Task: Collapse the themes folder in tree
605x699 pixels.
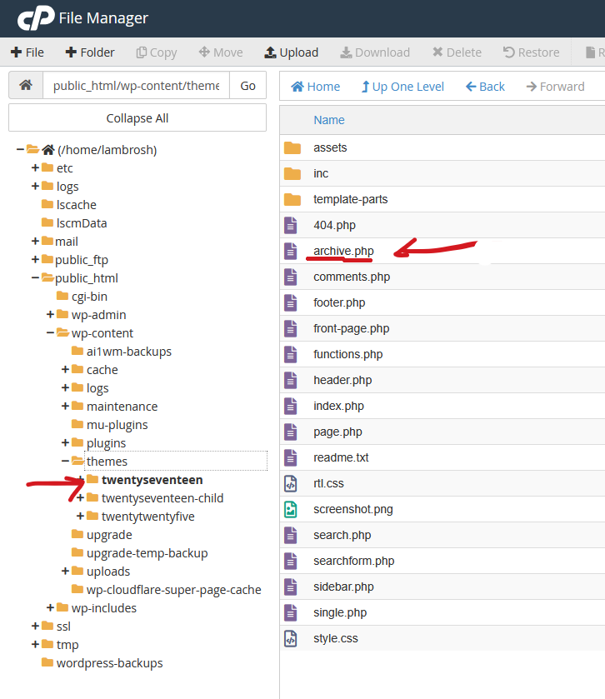Action: tap(66, 461)
